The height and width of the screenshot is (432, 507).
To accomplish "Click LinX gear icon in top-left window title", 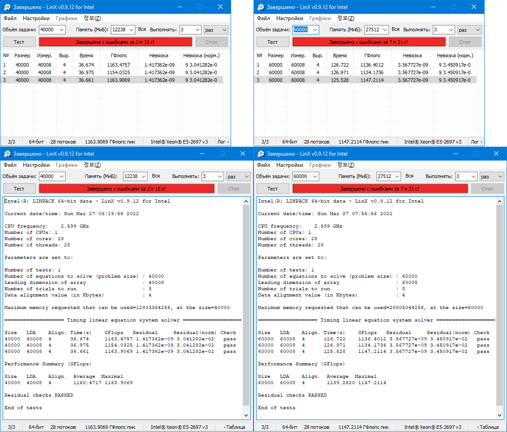I will (x=7, y=7).
